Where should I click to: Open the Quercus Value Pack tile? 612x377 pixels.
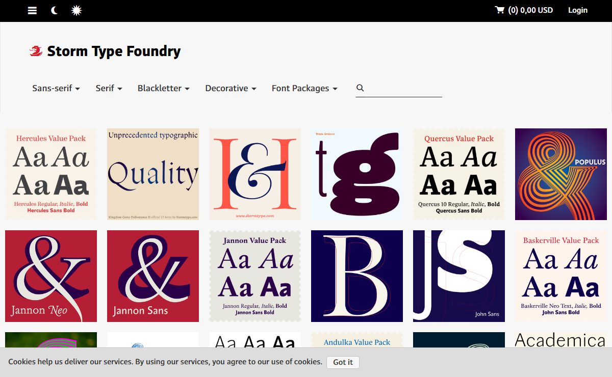(x=459, y=174)
